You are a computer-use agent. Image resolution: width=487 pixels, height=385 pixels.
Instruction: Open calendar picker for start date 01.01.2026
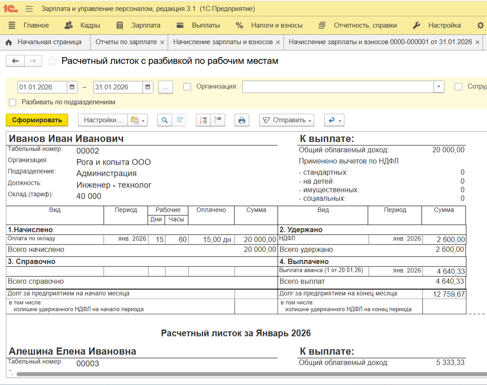pos(72,87)
